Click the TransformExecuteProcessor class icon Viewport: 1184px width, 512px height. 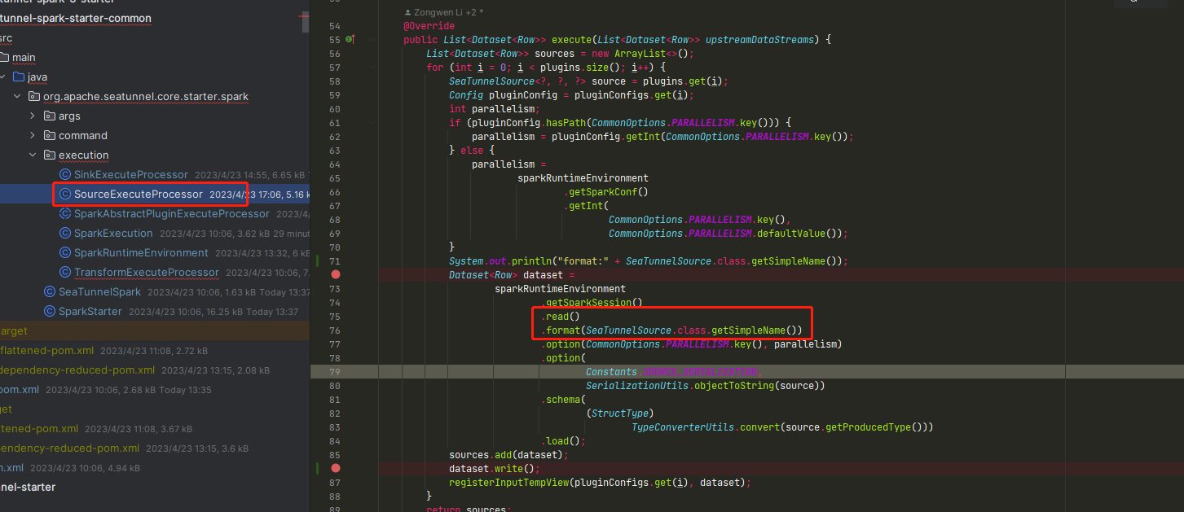64,273
